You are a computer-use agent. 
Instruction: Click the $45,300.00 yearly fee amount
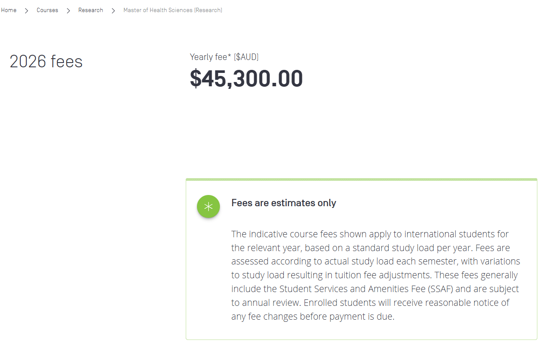tap(246, 79)
